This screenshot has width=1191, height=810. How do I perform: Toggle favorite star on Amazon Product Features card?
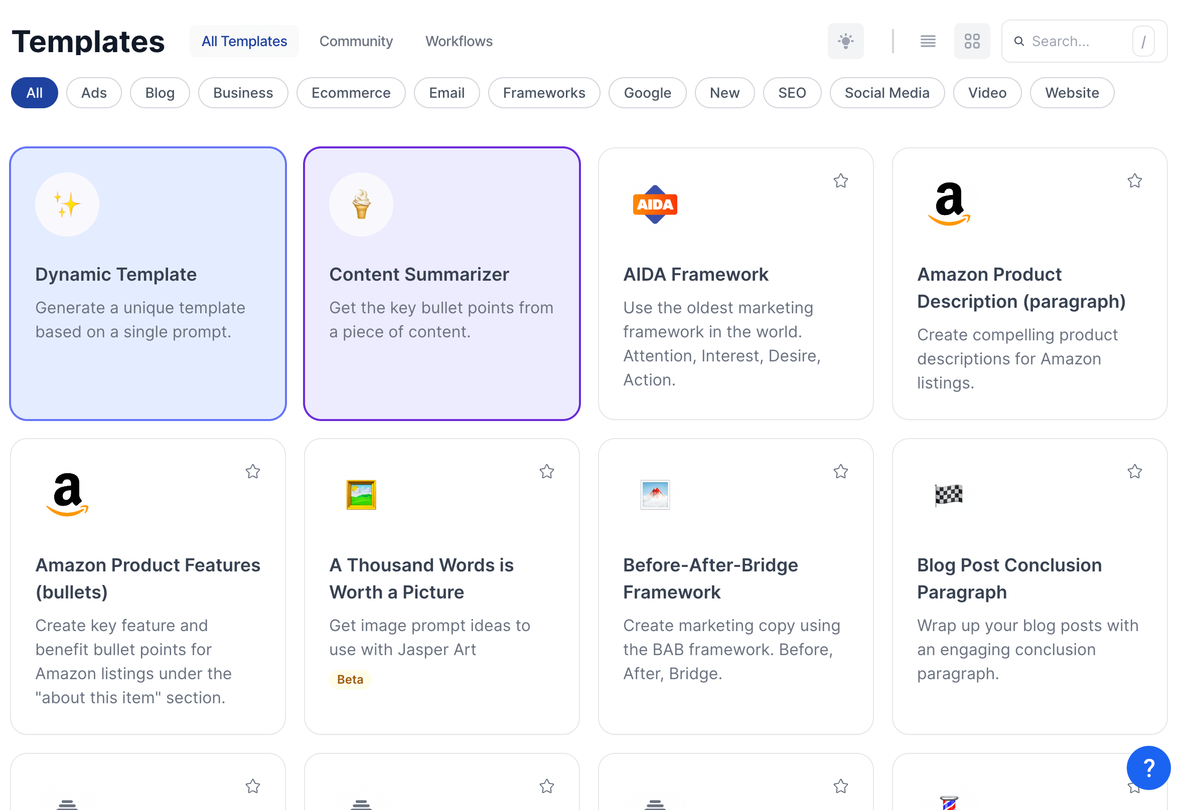point(252,471)
